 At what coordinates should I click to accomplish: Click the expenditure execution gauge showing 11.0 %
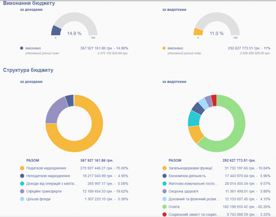tap(217, 26)
